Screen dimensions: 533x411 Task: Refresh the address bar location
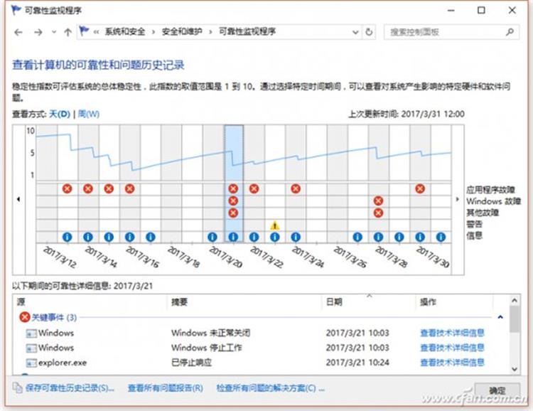[x=369, y=32]
